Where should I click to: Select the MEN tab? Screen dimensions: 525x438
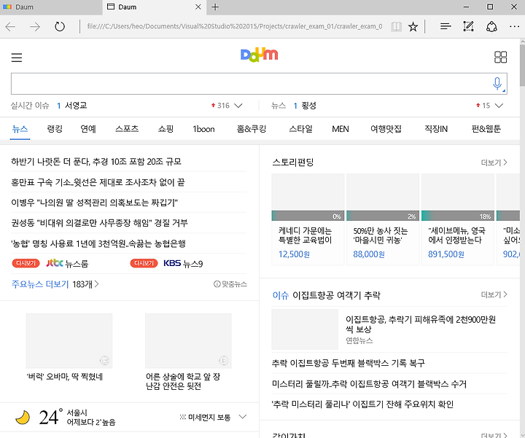tap(341, 129)
